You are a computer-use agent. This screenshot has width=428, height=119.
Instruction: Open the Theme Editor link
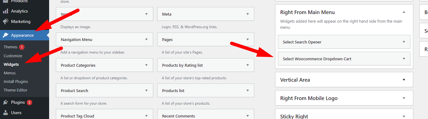[15, 90]
